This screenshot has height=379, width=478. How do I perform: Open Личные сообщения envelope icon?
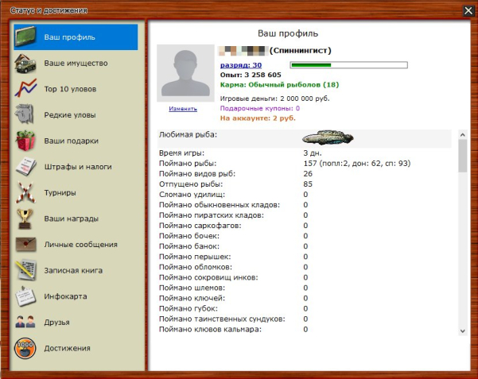(27, 244)
